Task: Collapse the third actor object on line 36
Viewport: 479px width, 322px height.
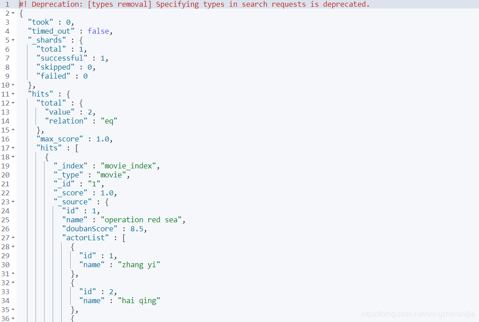Action: click(x=13, y=318)
